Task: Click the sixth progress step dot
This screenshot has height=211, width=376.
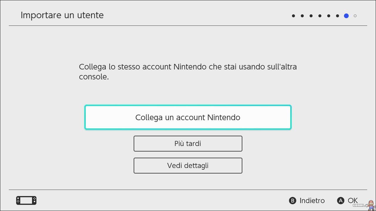Action: point(338,16)
